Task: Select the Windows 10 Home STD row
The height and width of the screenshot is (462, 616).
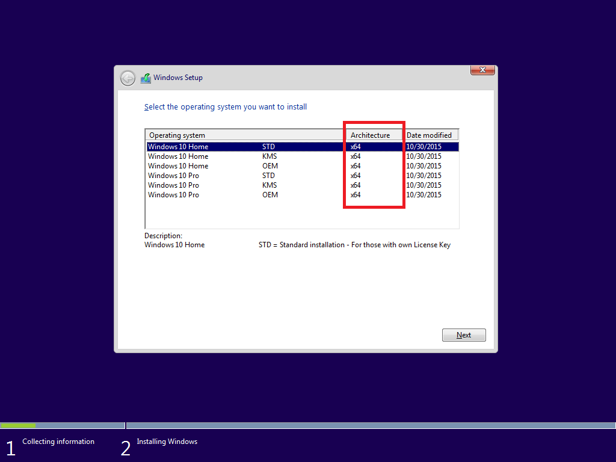Action: click(x=303, y=147)
